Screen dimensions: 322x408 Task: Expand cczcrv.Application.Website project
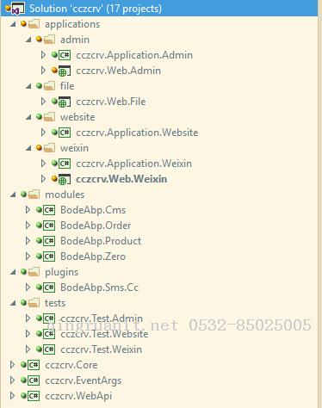click(x=43, y=133)
